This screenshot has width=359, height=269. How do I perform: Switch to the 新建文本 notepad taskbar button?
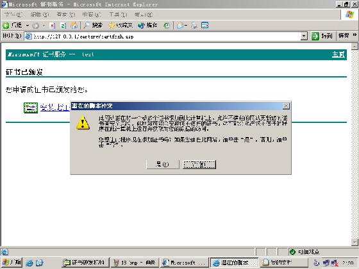(x=284, y=263)
